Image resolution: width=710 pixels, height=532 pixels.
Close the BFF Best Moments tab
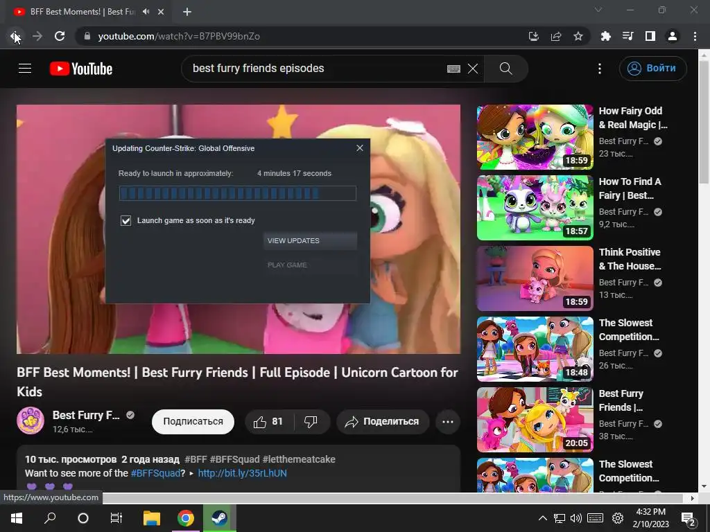(x=161, y=12)
